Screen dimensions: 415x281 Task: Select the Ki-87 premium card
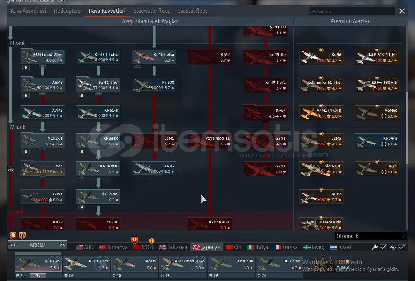(x=321, y=197)
